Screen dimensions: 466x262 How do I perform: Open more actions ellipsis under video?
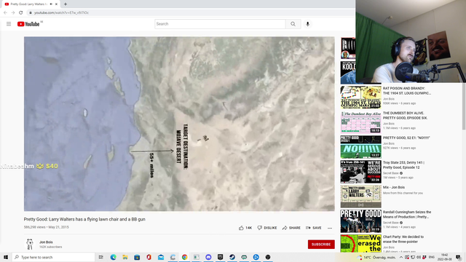[330, 228]
